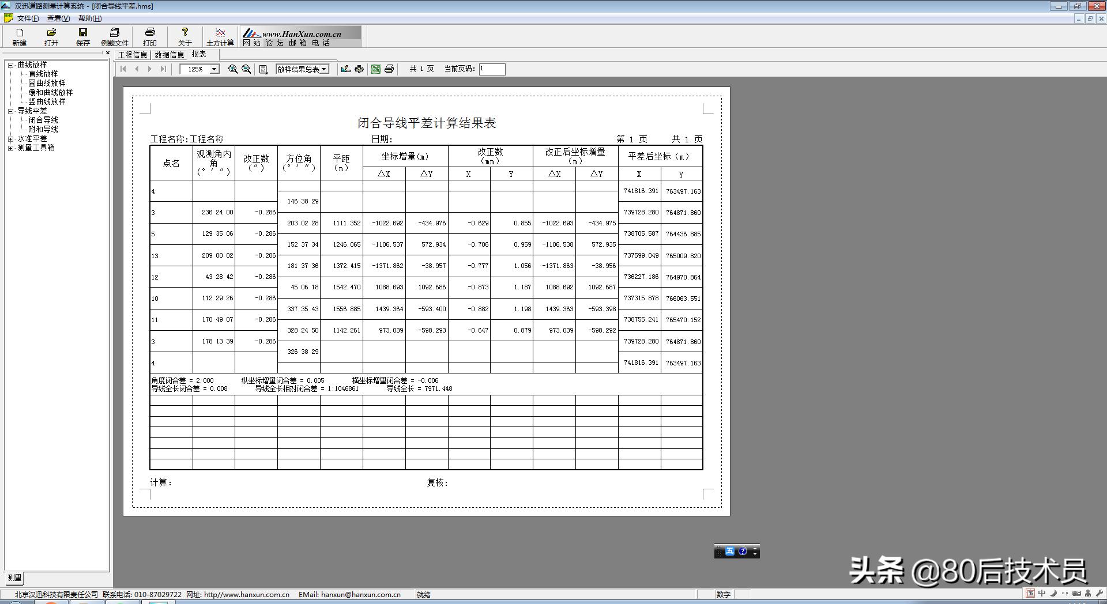Viewport: 1107px width, 604px height.
Task: Export the report to Excel
Action: click(x=376, y=69)
